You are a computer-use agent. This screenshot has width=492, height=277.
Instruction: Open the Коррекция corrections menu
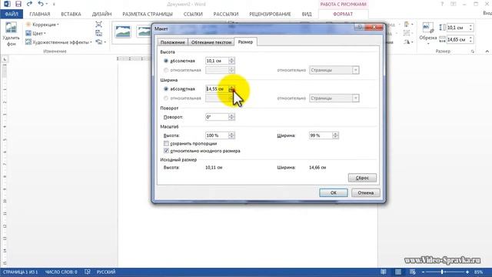tap(42, 25)
